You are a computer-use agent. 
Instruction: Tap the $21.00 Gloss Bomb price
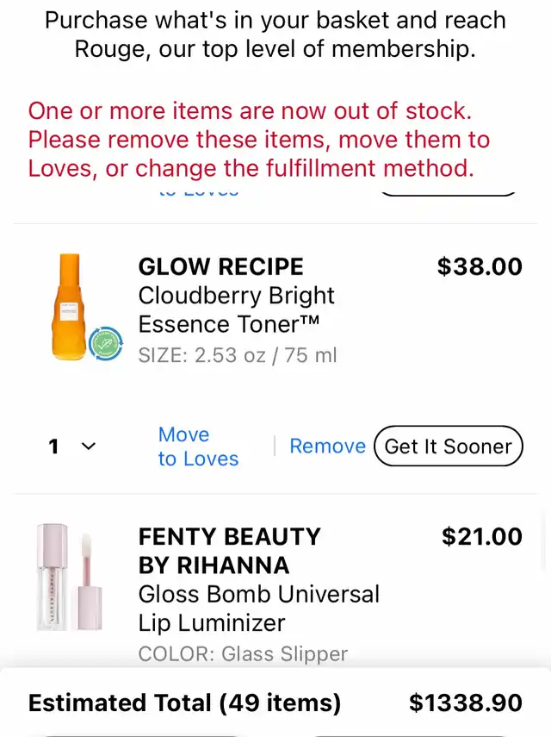point(482,536)
